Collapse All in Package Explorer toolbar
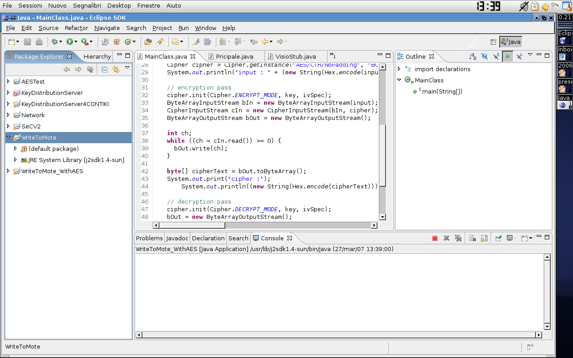Screen dimensions: 573x358 104,69
